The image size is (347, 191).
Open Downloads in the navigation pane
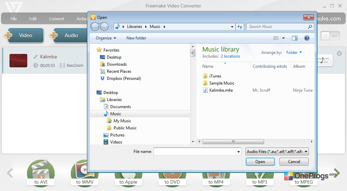coord(117,64)
